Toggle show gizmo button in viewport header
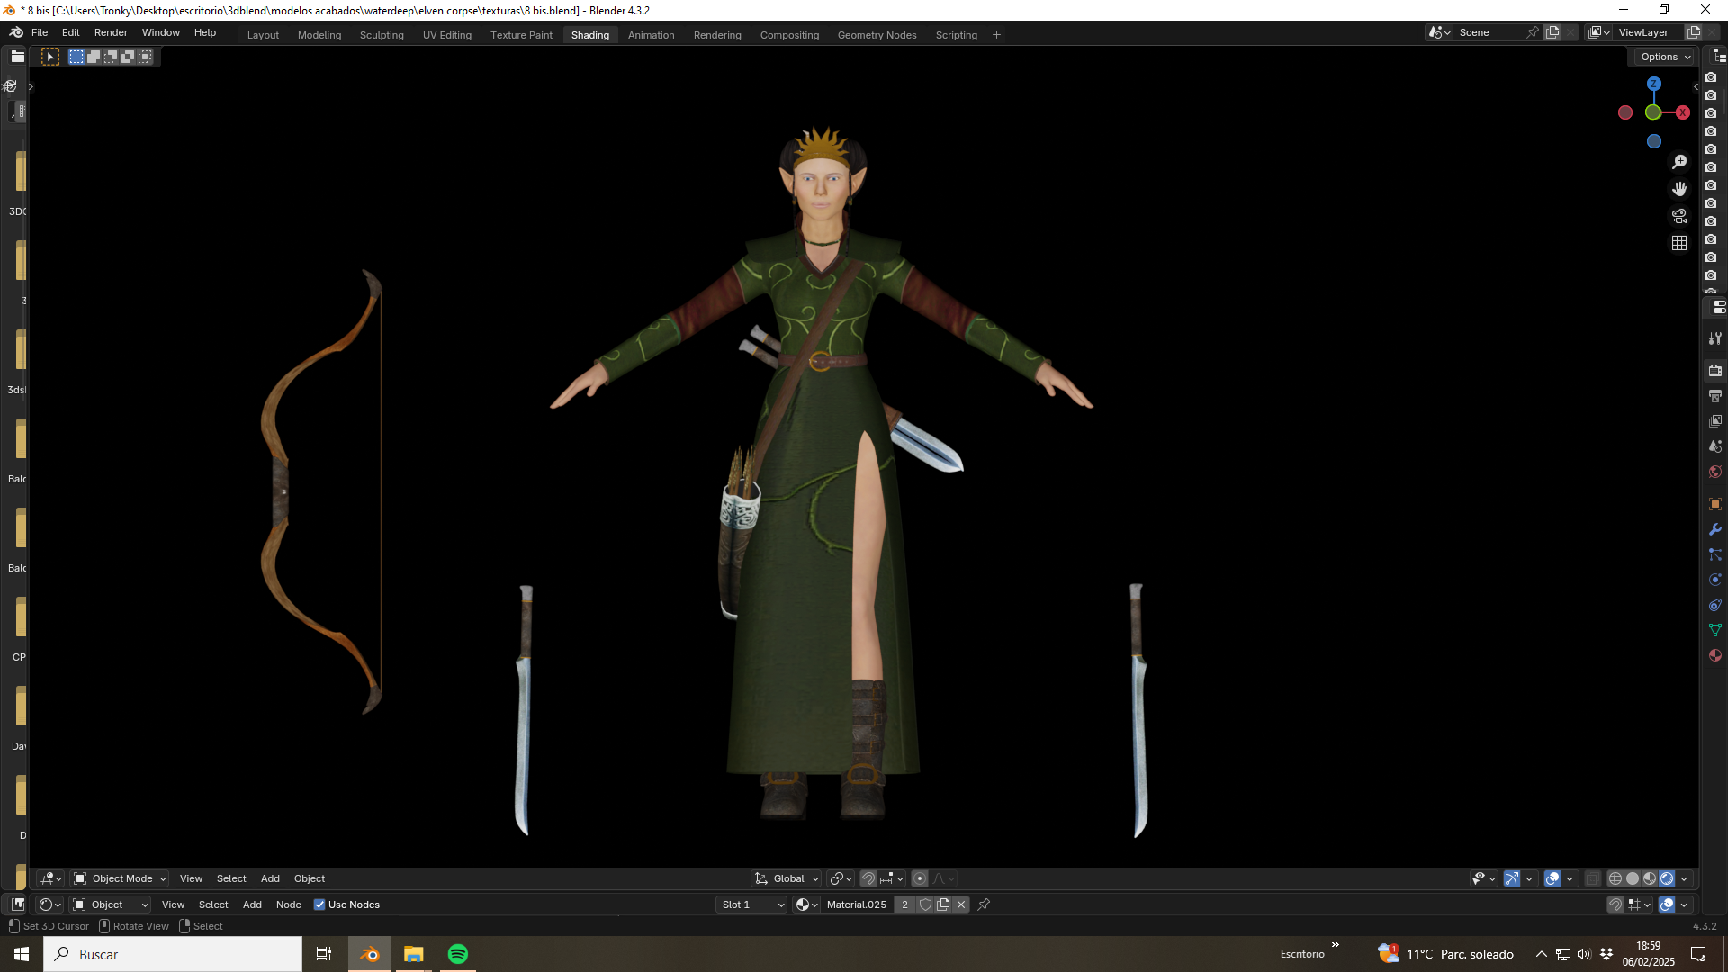This screenshot has width=1728, height=972. [x=1512, y=878]
